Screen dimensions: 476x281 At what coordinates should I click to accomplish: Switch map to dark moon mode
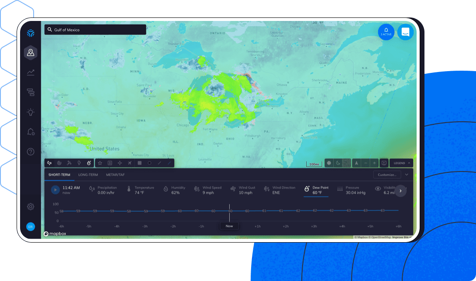click(338, 163)
